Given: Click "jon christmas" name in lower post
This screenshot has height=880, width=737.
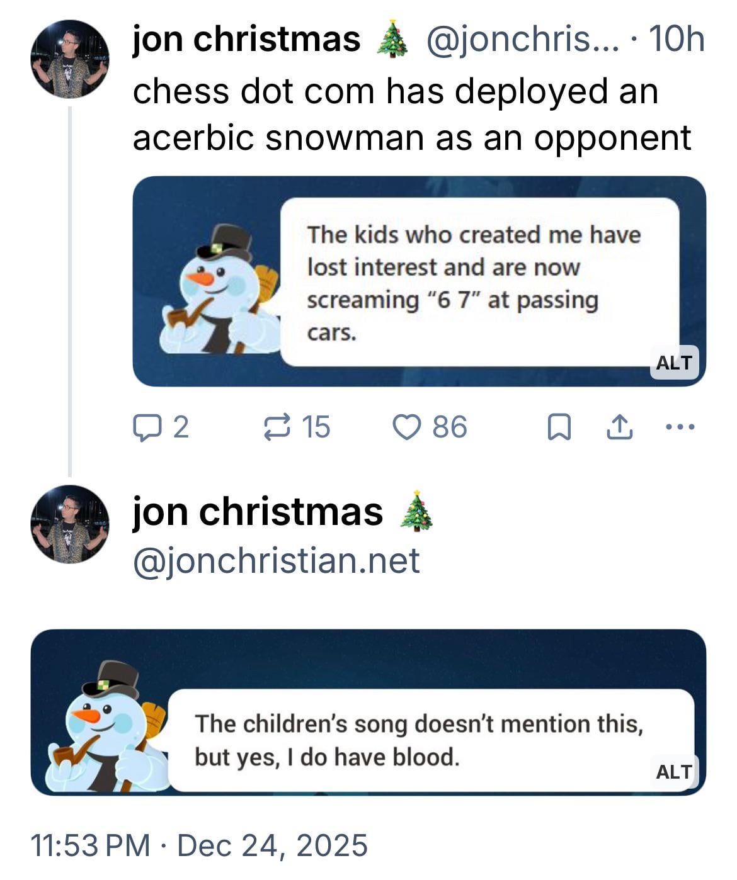Looking at the screenshot, I should tap(257, 511).
